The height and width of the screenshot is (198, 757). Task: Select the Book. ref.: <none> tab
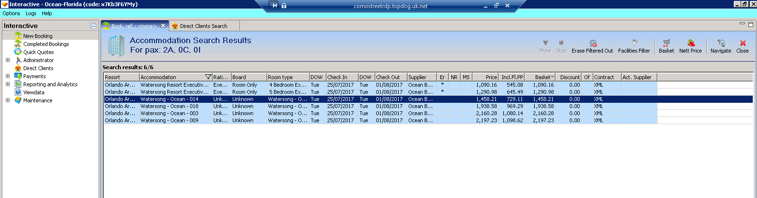tap(134, 26)
